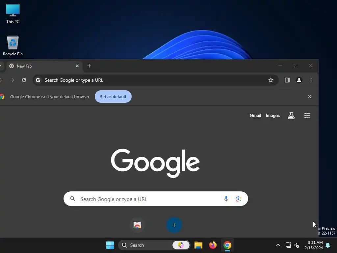Open notifications bell icon

pyautogui.click(x=328, y=245)
